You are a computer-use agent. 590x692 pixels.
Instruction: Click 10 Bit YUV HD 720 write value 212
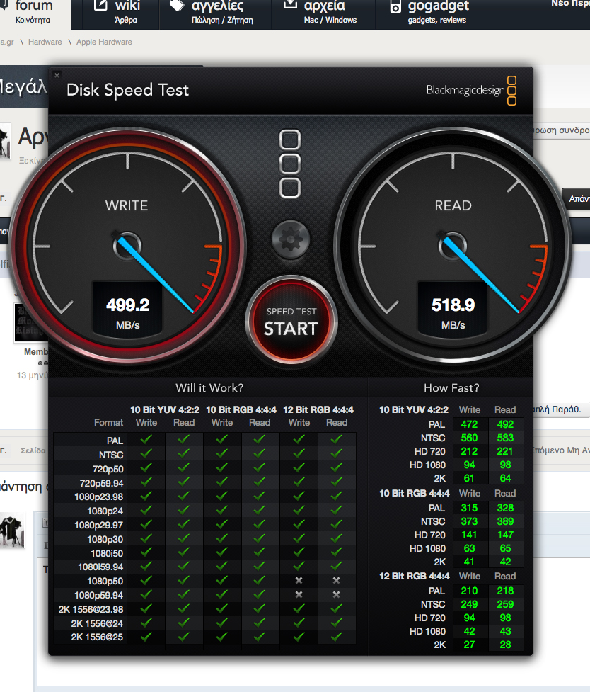[x=469, y=451]
